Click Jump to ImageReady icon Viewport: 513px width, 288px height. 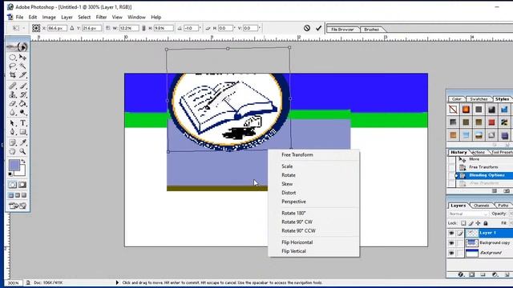click(x=18, y=206)
